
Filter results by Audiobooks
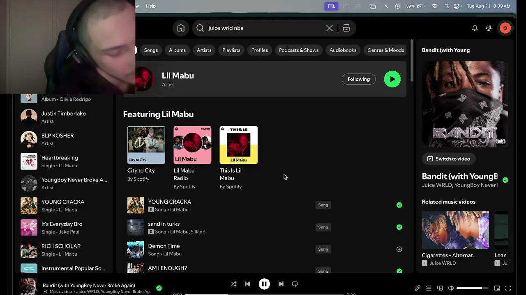pos(343,50)
